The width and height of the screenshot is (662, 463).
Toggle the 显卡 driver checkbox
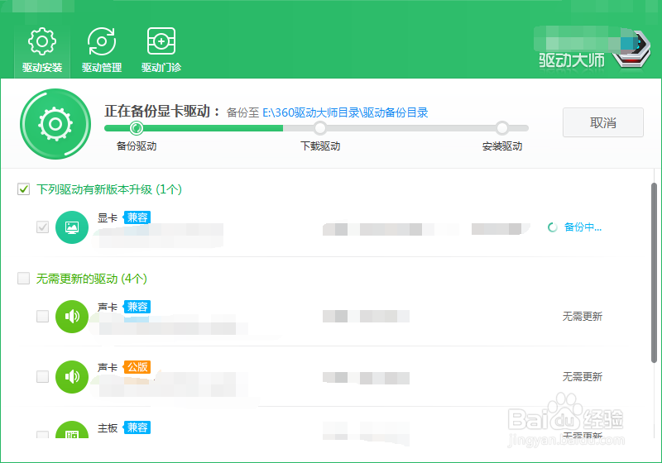tap(43, 227)
